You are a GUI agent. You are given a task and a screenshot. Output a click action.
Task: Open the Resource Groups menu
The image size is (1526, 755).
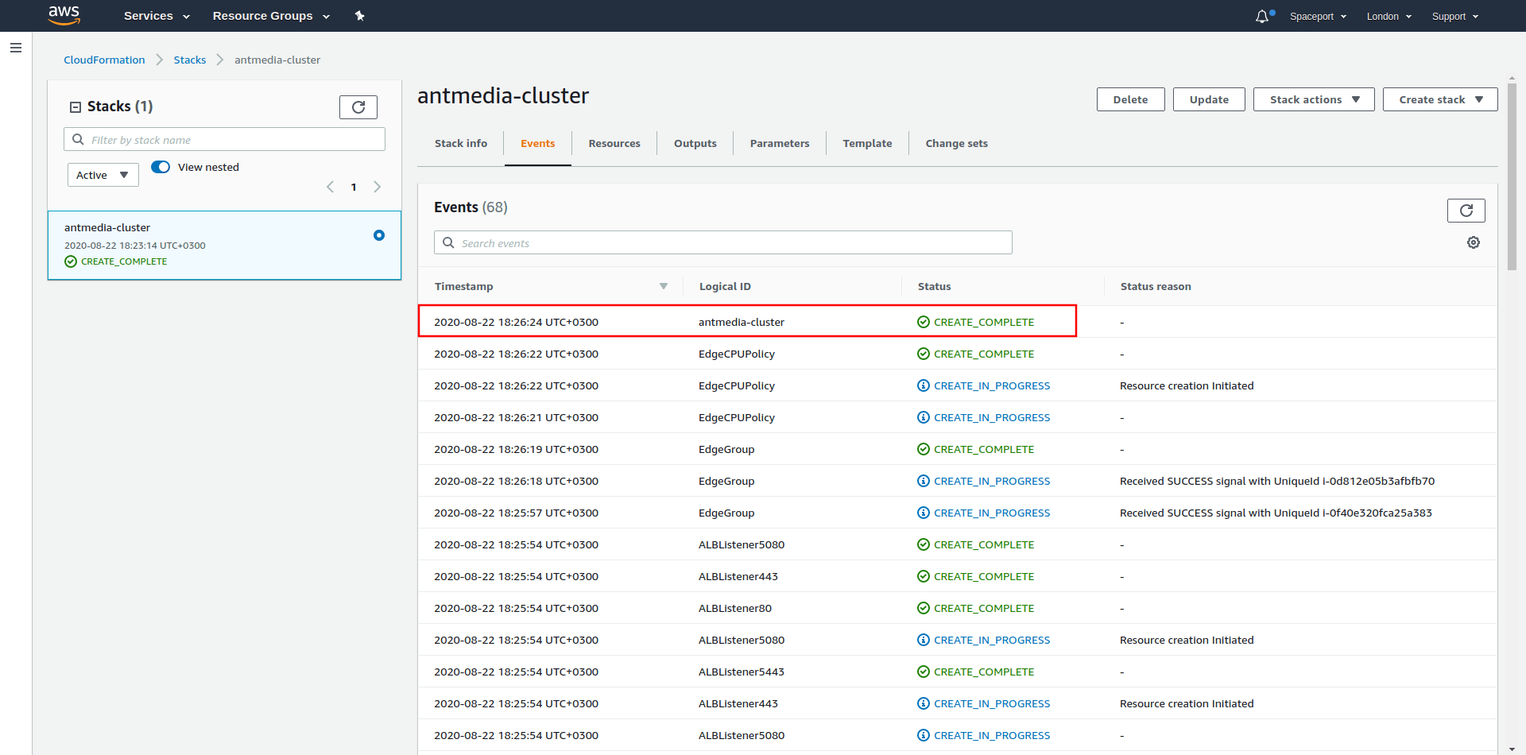tap(271, 16)
